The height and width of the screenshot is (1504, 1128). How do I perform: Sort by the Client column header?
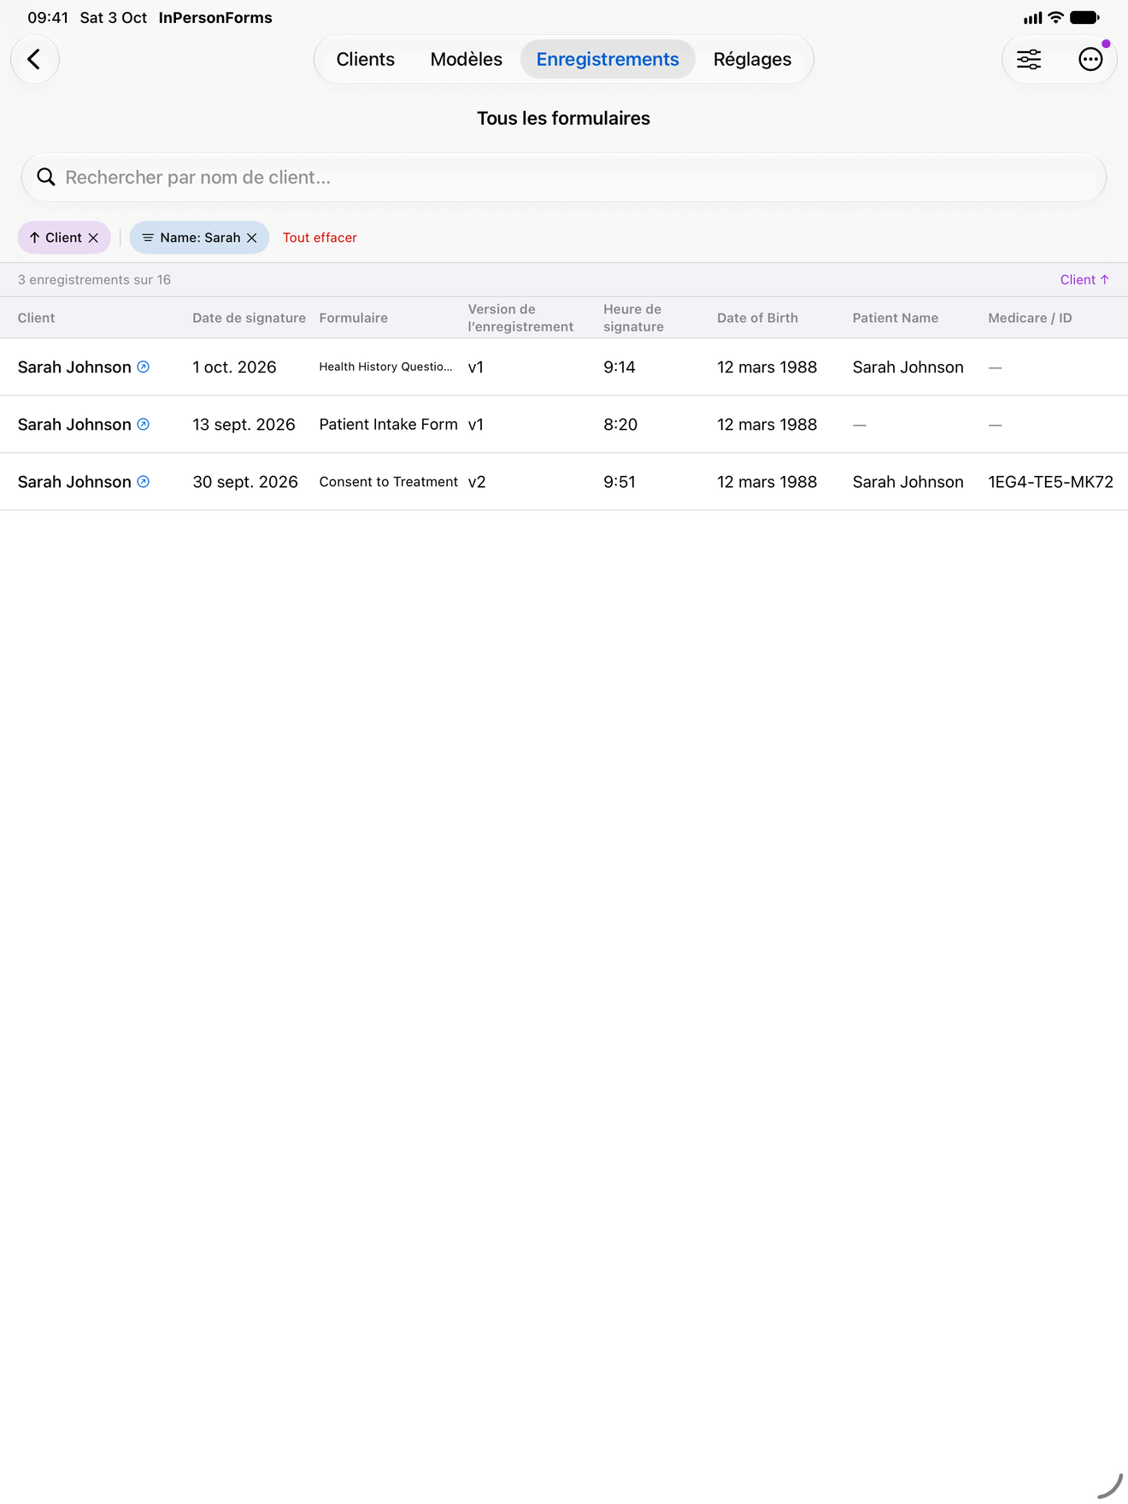pos(36,318)
